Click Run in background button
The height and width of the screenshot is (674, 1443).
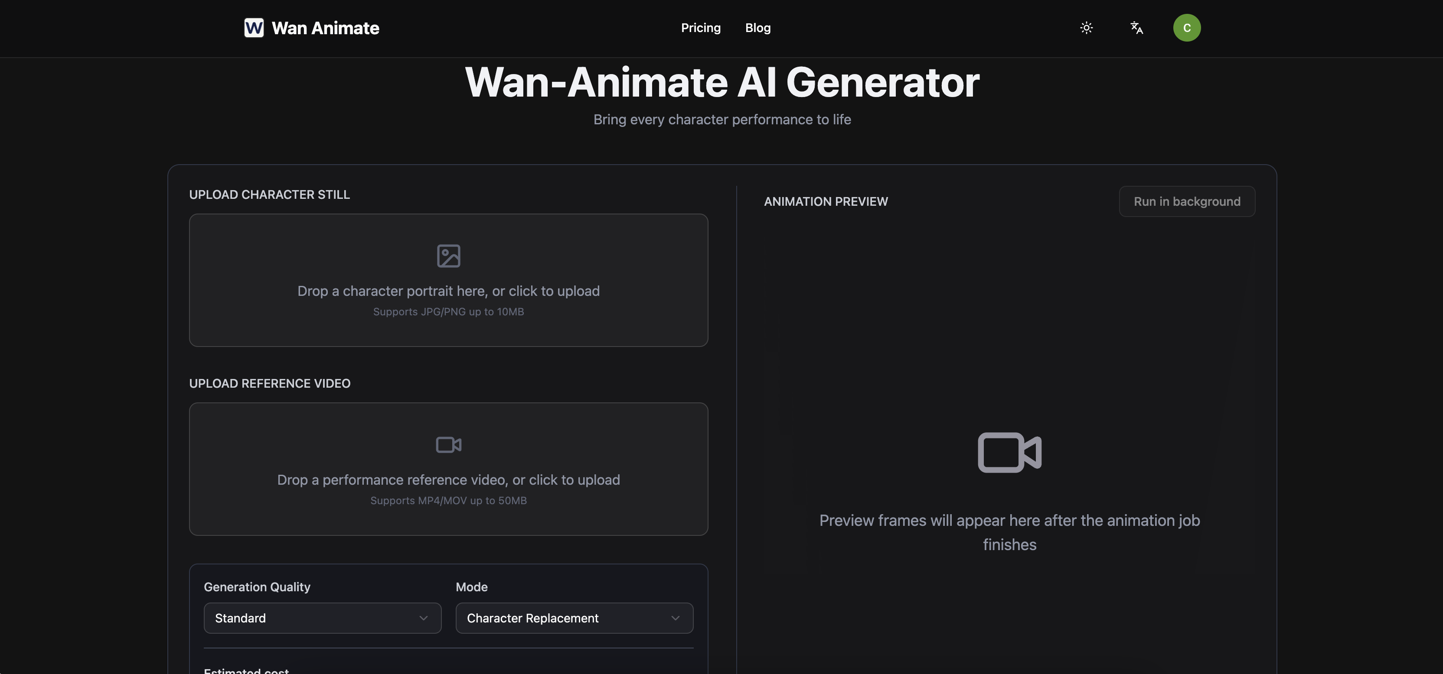pos(1186,201)
